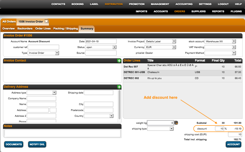This screenshot has height=152, width=245.
Task: Open the Promotion menu
Action: [x=137, y=4]
